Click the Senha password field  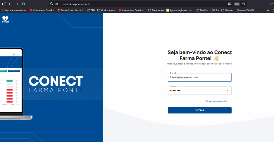pyautogui.click(x=200, y=90)
